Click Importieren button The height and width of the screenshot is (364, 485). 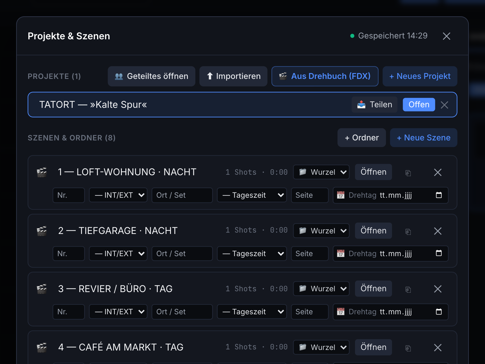[x=233, y=76]
